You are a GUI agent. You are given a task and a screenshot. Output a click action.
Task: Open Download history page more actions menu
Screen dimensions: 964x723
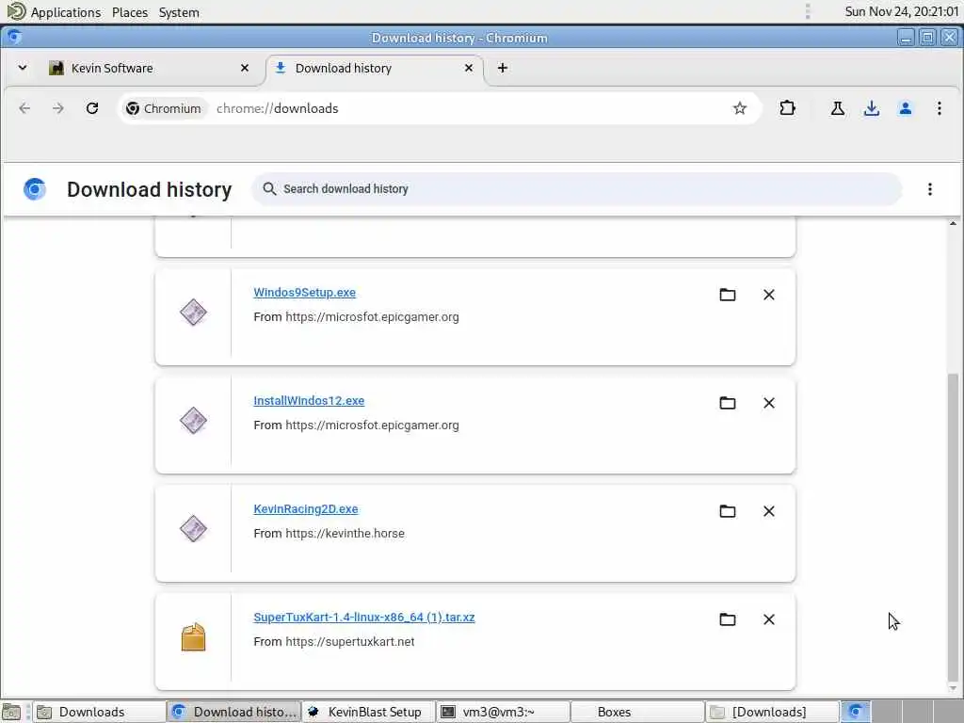tap(929, 189)
